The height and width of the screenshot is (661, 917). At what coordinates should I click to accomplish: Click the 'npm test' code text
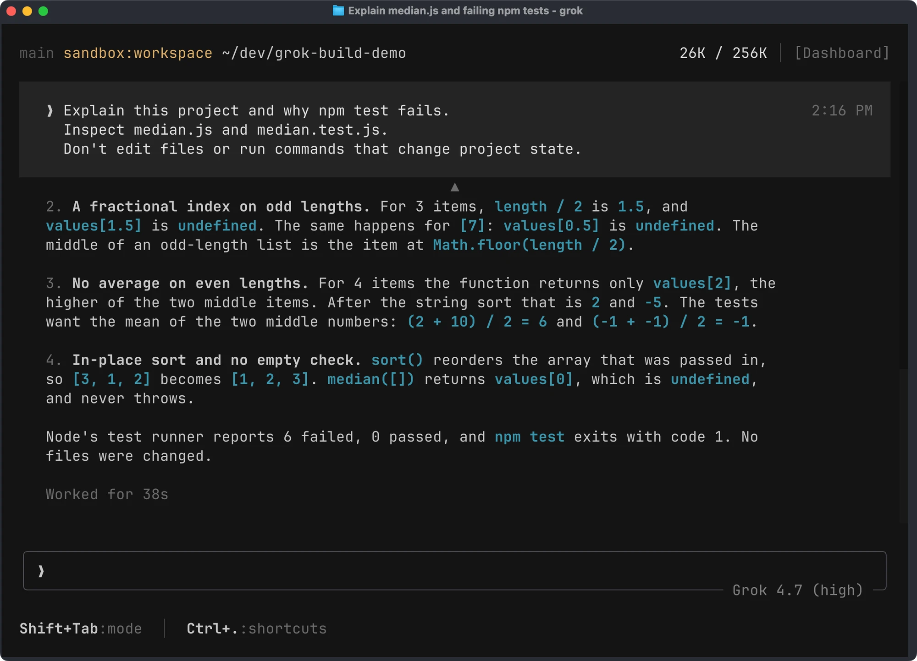(x=530, y=437)
